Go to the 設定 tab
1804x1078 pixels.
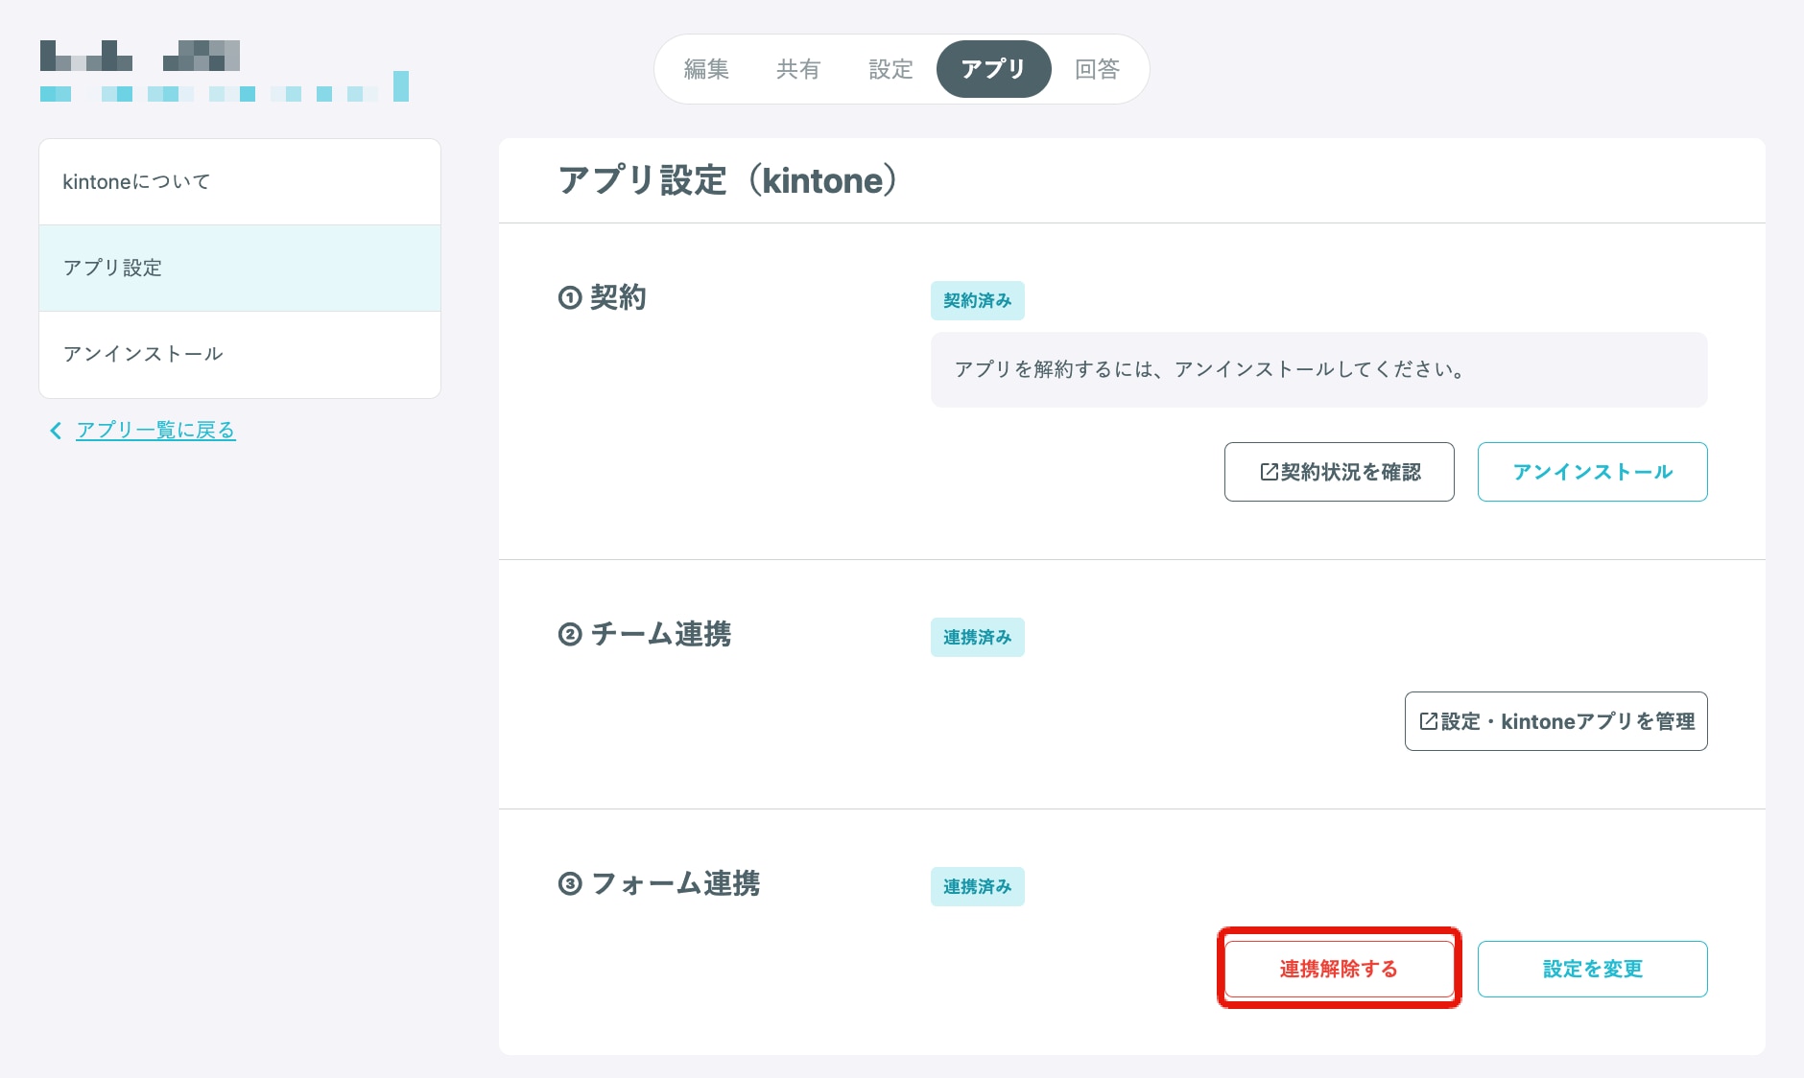[890, 69]
